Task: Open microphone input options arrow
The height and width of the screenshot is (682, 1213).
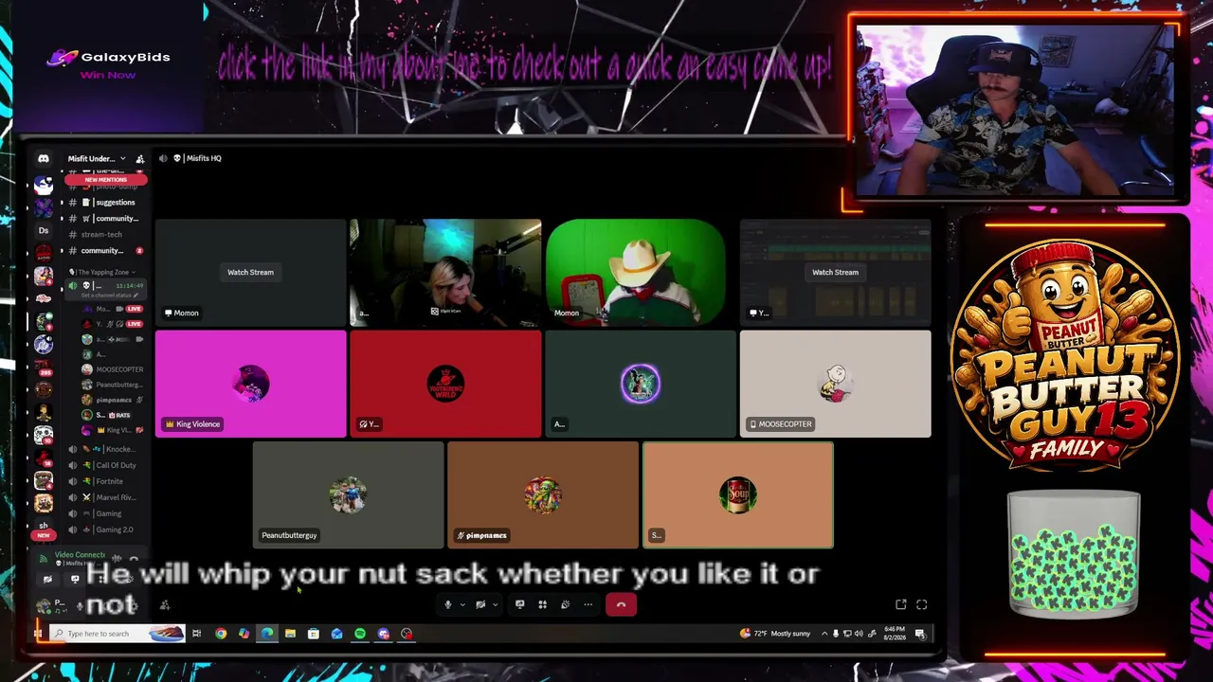Action: 462,604
